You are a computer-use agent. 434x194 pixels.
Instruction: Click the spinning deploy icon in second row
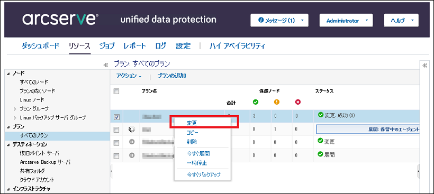tap(132, 129)
